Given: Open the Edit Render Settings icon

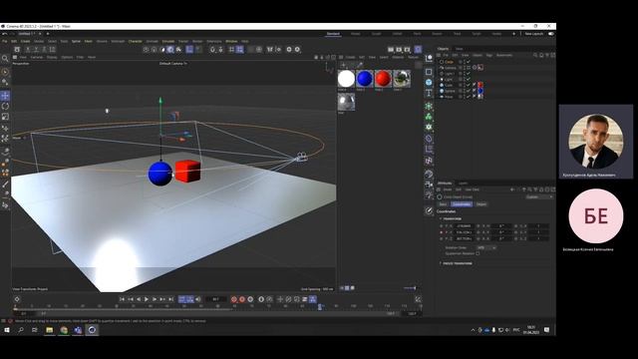Looking at the screenshot, I should [x=408, y=49].
